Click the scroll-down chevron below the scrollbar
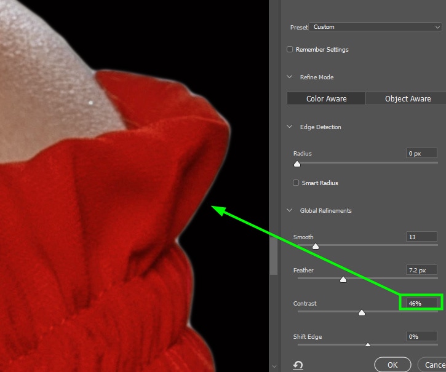Screen dimensions: 446x372 tap(274, 366)
